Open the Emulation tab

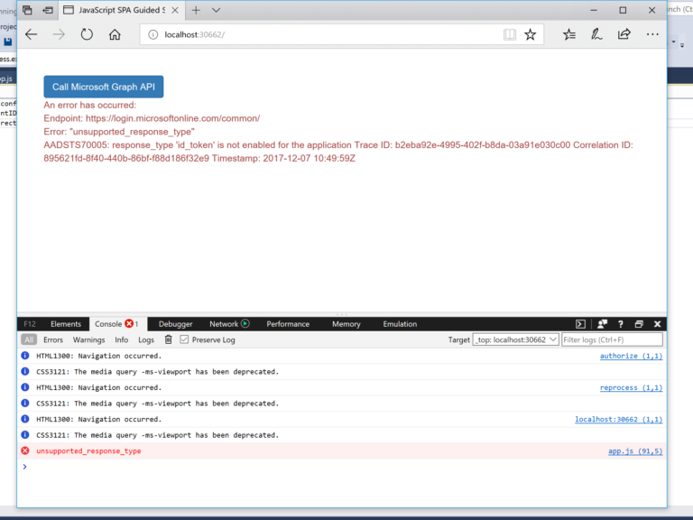[400, 324]
